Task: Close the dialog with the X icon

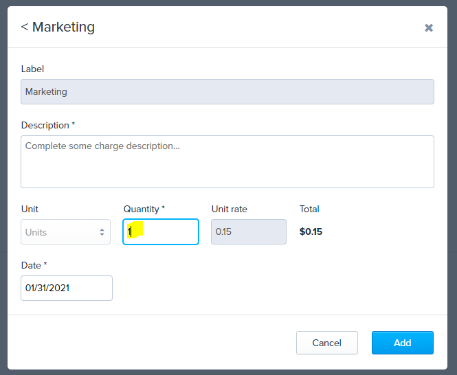Action: coord(429,27)
